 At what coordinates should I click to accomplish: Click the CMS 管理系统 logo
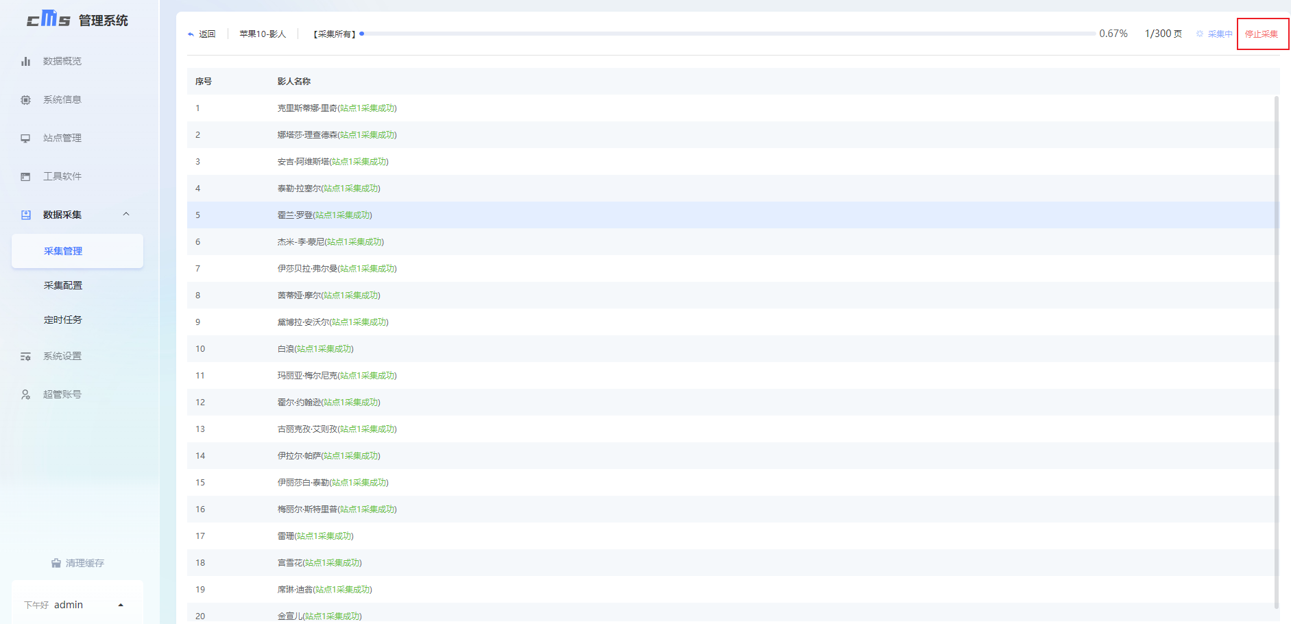77,19
